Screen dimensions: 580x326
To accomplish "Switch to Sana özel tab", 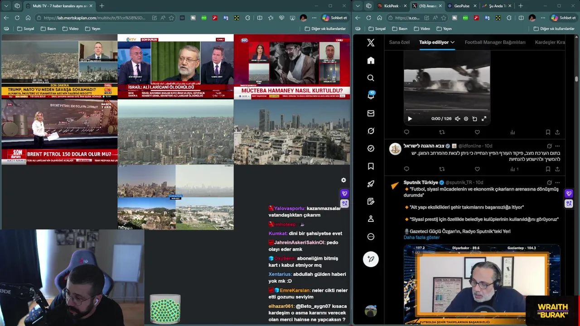I will tap(399, 42).
